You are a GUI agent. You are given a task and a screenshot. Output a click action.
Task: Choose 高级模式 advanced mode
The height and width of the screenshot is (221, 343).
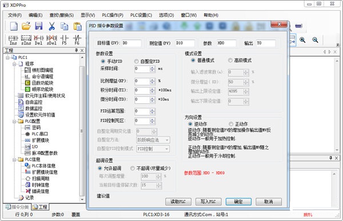click(230, 60)
